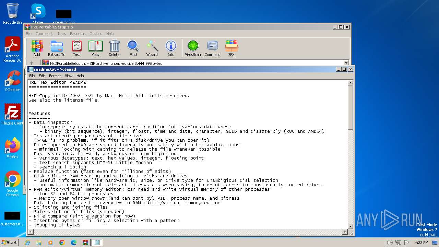
Task: Minimize the WinRAR window
Action: pyautogui.click(x=335, y=27)
